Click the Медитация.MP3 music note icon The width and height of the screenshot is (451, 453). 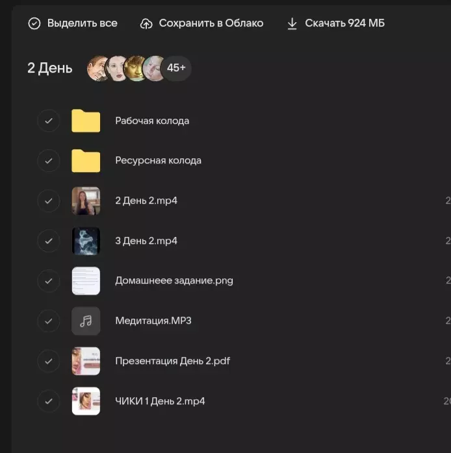pos(86,321)
